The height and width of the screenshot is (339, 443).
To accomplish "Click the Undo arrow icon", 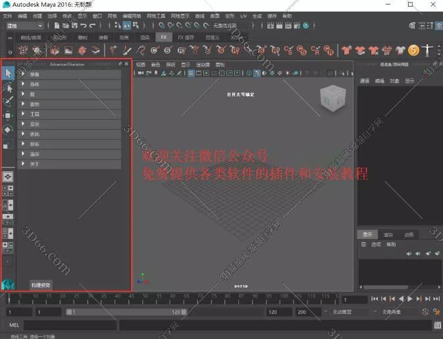I will [84, 26].
